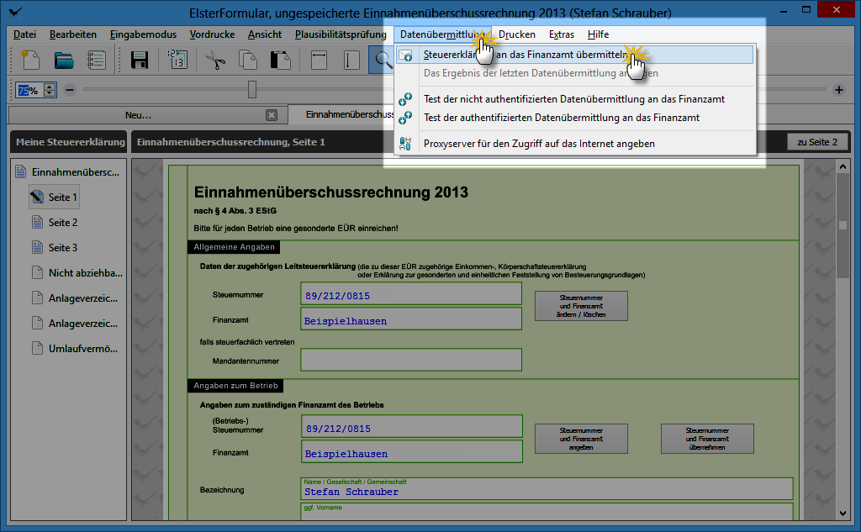The width and height of the screenshot is (861, 532).
Task: Fit page height toolbar icon
Action: pos(351,60)
